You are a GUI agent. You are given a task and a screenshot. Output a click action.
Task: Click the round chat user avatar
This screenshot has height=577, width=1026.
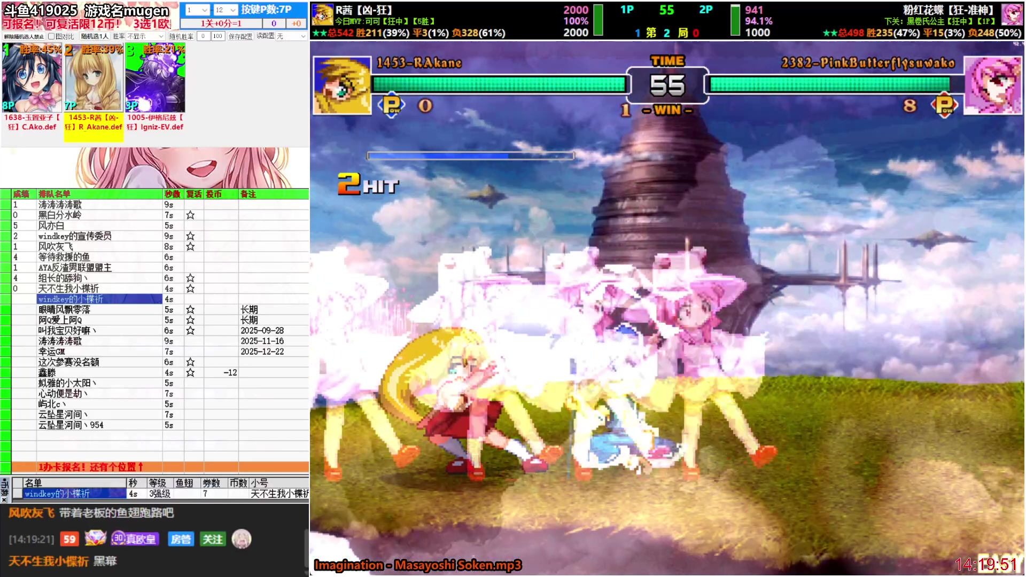tap(242, 539)
